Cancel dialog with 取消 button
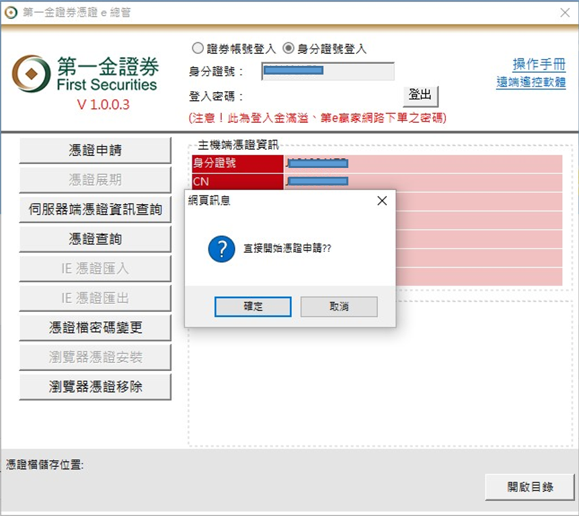Screen dimensions: 579x516 point(339,306)
